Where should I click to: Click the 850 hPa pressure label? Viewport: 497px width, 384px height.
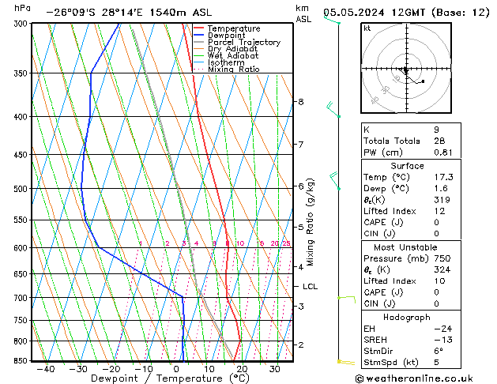tap(22, 361)
